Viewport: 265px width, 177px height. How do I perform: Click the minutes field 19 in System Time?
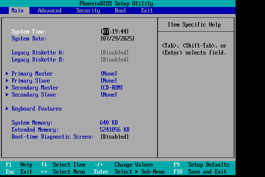pyautogui.click(x=114, y=31)
